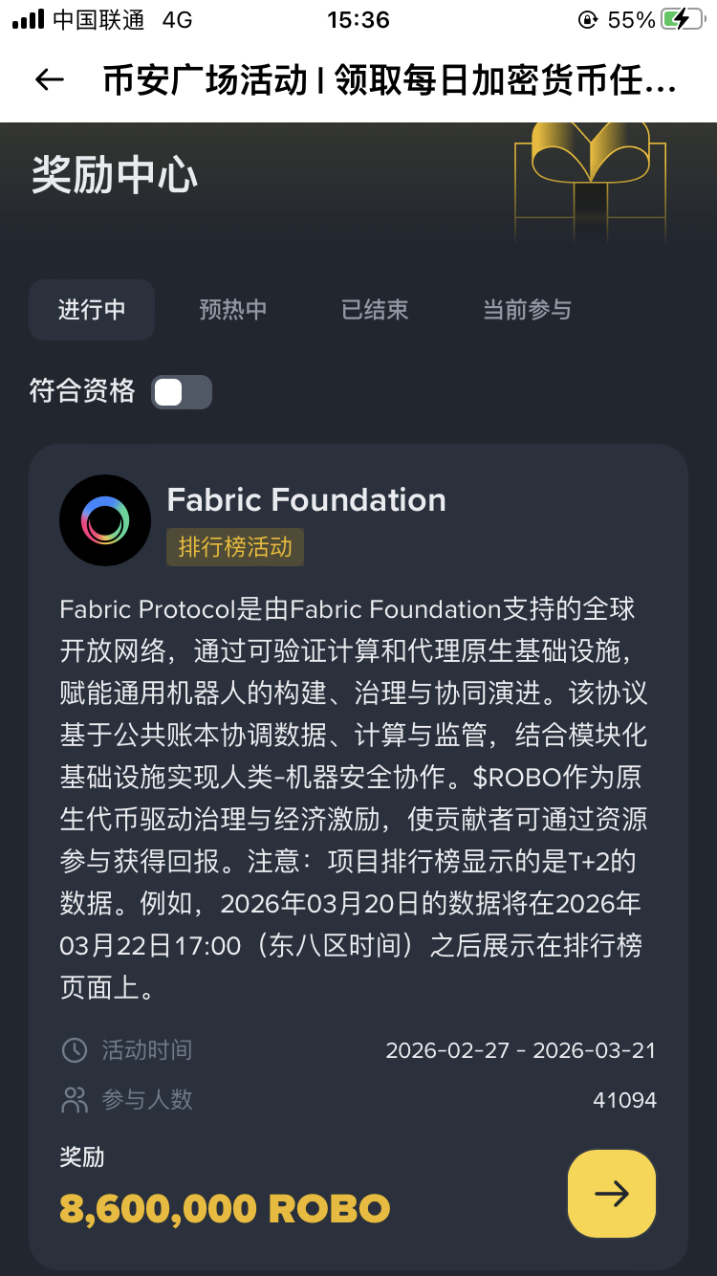This screenshot has height=1276, width=717.
Task: Tap the rotation lock status icon
Action: [x=587, y=20]
